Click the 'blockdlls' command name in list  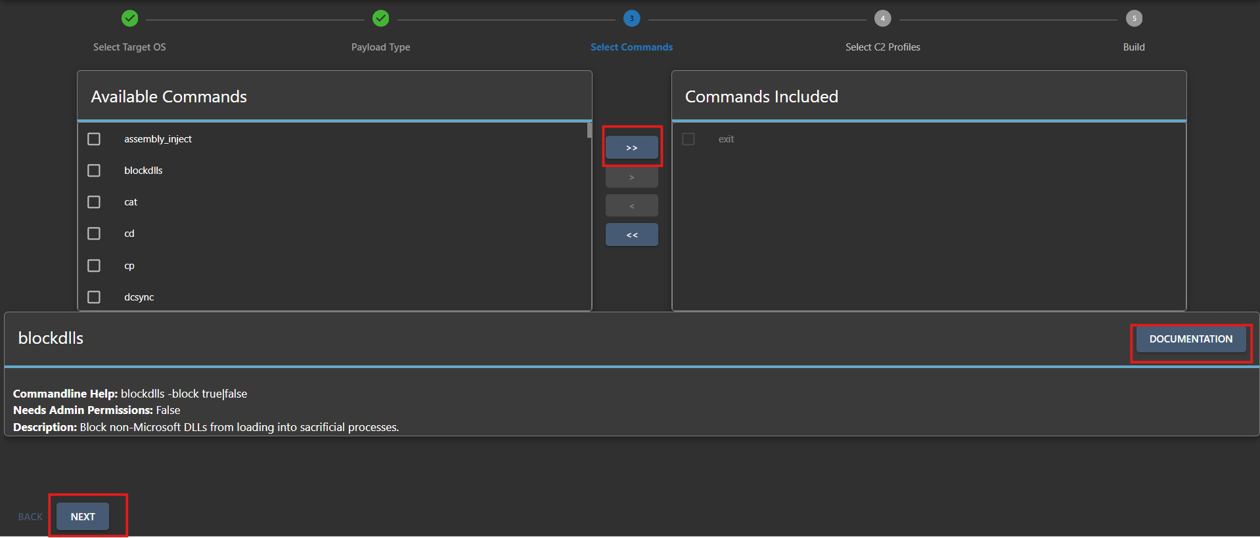[143, 171]
